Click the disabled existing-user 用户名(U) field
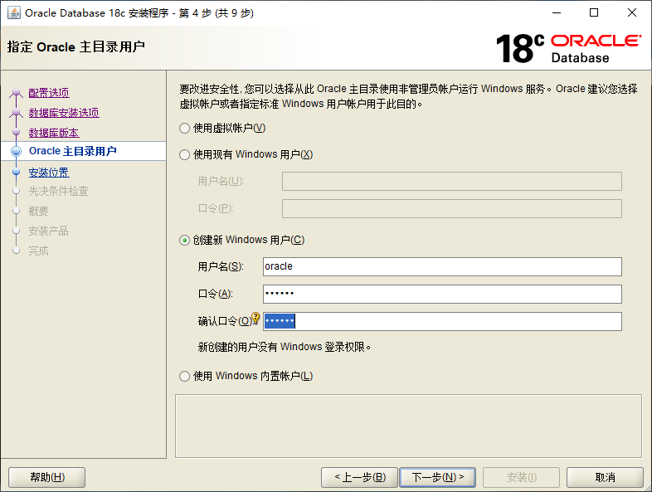652x492 pixels. [452, 182]
